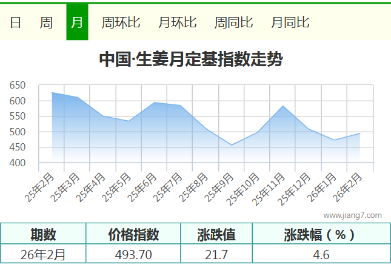391x267 pixels.
Task: Click the 25年4月 x-axis label
Action: 92,187
